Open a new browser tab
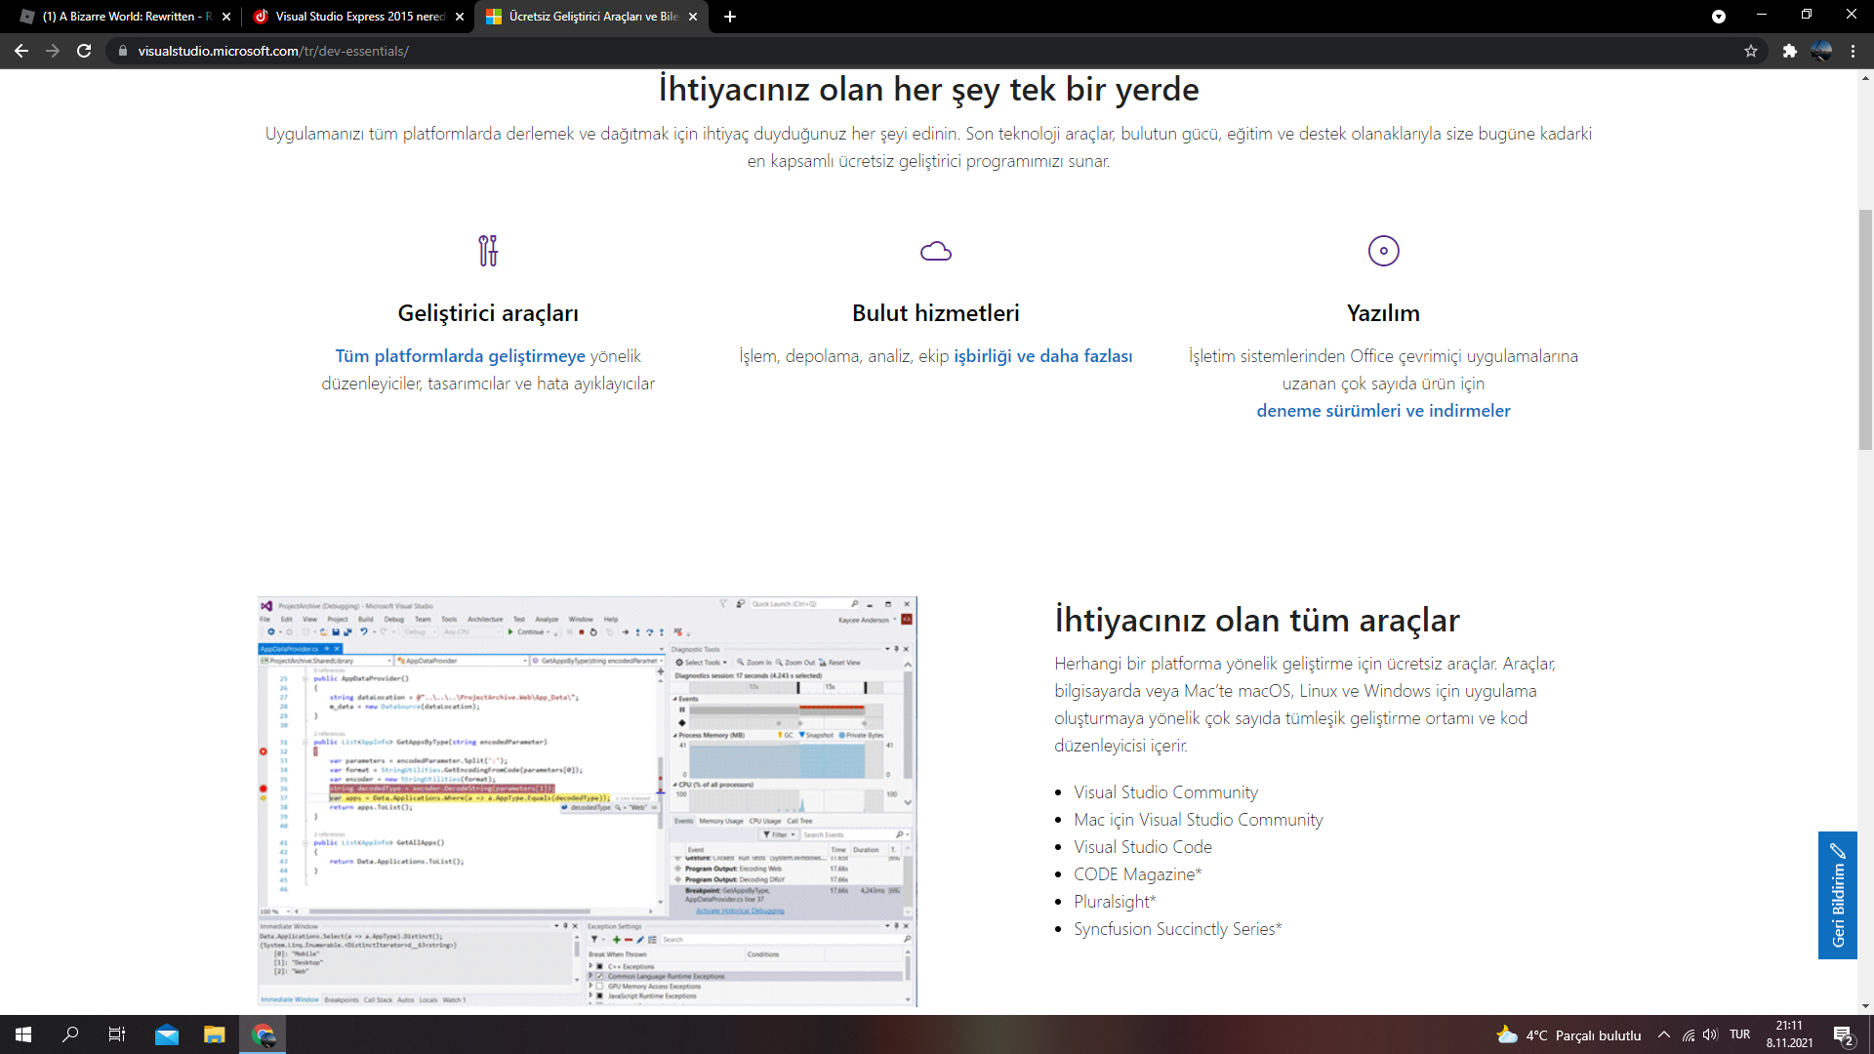This screenshot has height=1054, width=1874. point(730,17)
